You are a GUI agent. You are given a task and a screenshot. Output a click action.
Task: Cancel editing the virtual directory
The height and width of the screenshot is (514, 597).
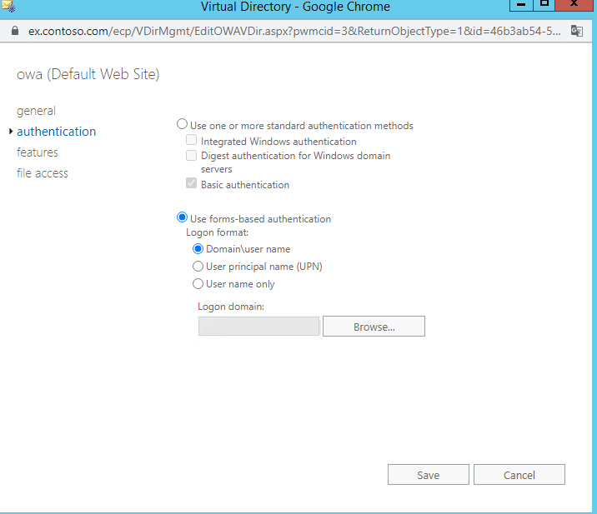coord(519,475)
